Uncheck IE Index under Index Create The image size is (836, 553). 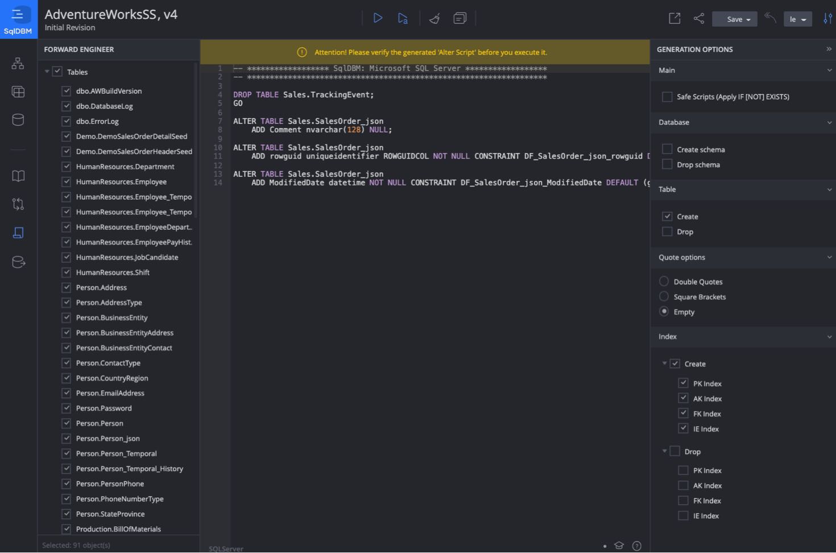683,428
